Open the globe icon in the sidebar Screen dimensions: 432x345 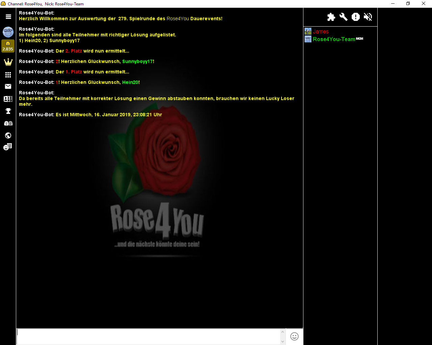click(x=8, y=135)
